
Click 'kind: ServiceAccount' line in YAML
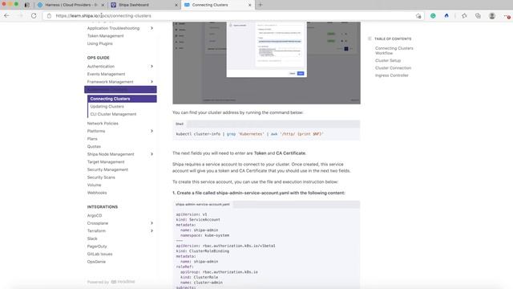click(198, 219)
